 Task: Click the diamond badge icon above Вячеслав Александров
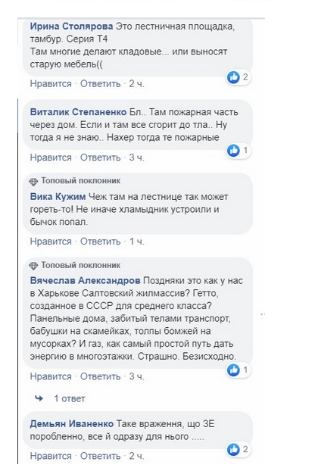[x=33, y=266]
